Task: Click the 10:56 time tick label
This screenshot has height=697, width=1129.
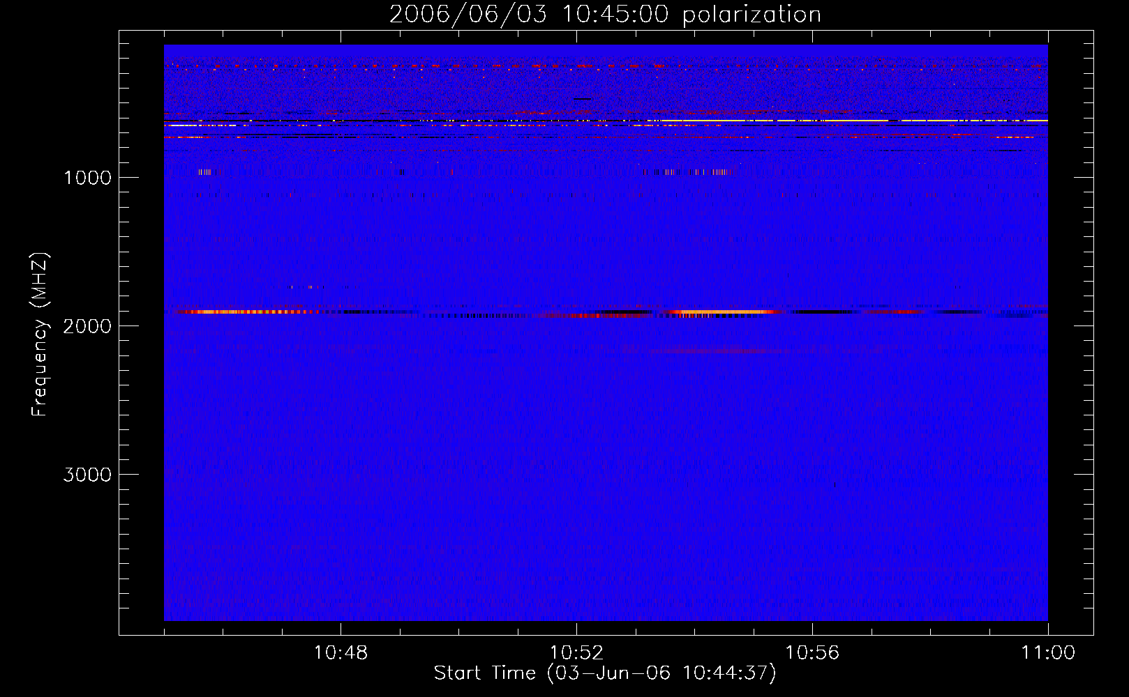Action: 812,653
